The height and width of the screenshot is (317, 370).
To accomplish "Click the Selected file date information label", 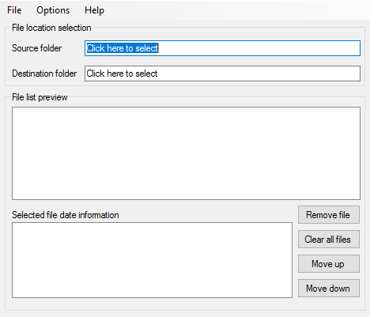I will pyautogui.click(x=66, y=215).
